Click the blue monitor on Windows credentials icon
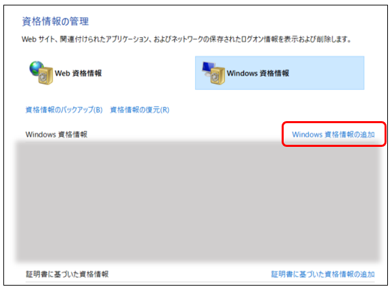The image size is (392, 291). point(209,68)
